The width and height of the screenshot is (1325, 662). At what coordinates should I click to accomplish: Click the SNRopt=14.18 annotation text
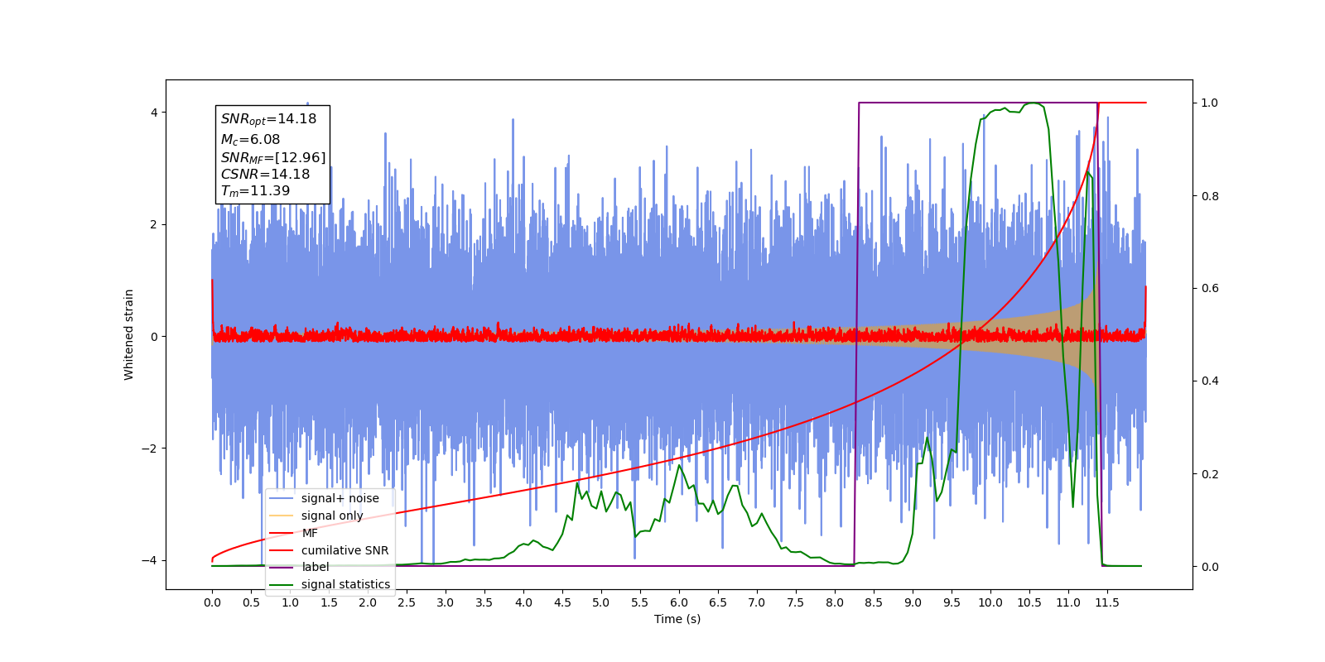point(268,119)
